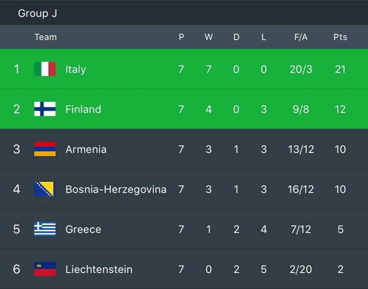The image size is (368, 289).
Task: Open the Finland team name
Action: point(83,109)
